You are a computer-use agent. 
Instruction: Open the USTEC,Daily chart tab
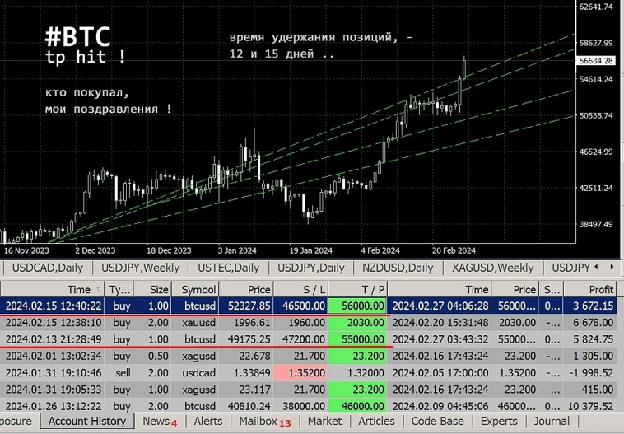[228, 268]
